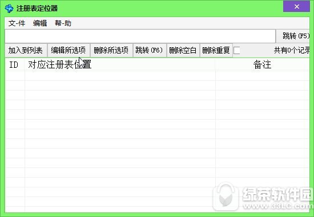Click the 备注 column header
Screen dimensions: 314x217
click(263, 64)
